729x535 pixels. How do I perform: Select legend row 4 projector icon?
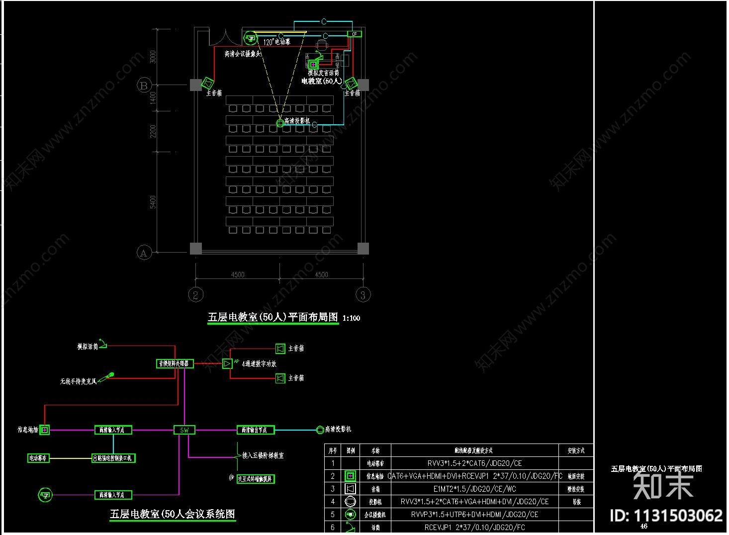tap(351, 502)
